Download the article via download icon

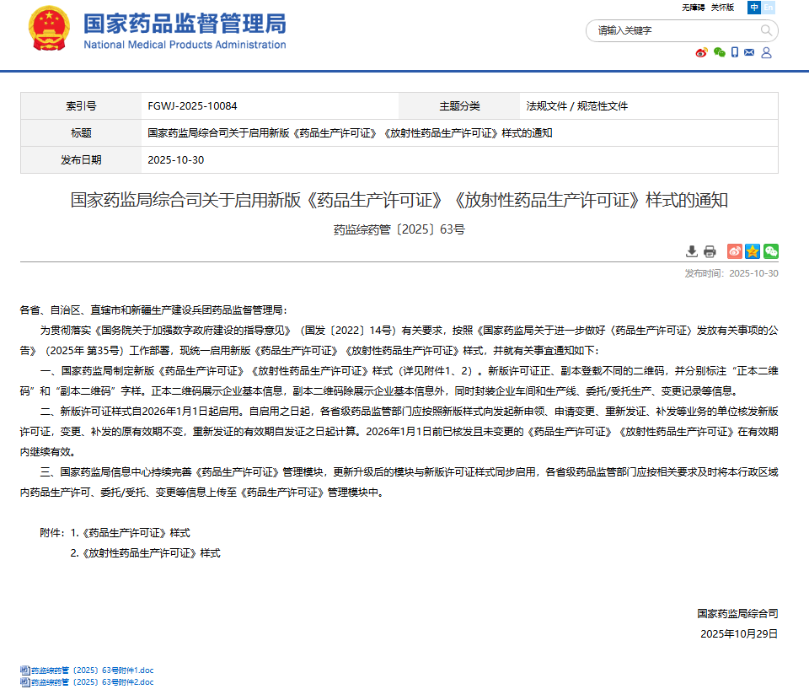pyautogui.click(x=692, y=251)
